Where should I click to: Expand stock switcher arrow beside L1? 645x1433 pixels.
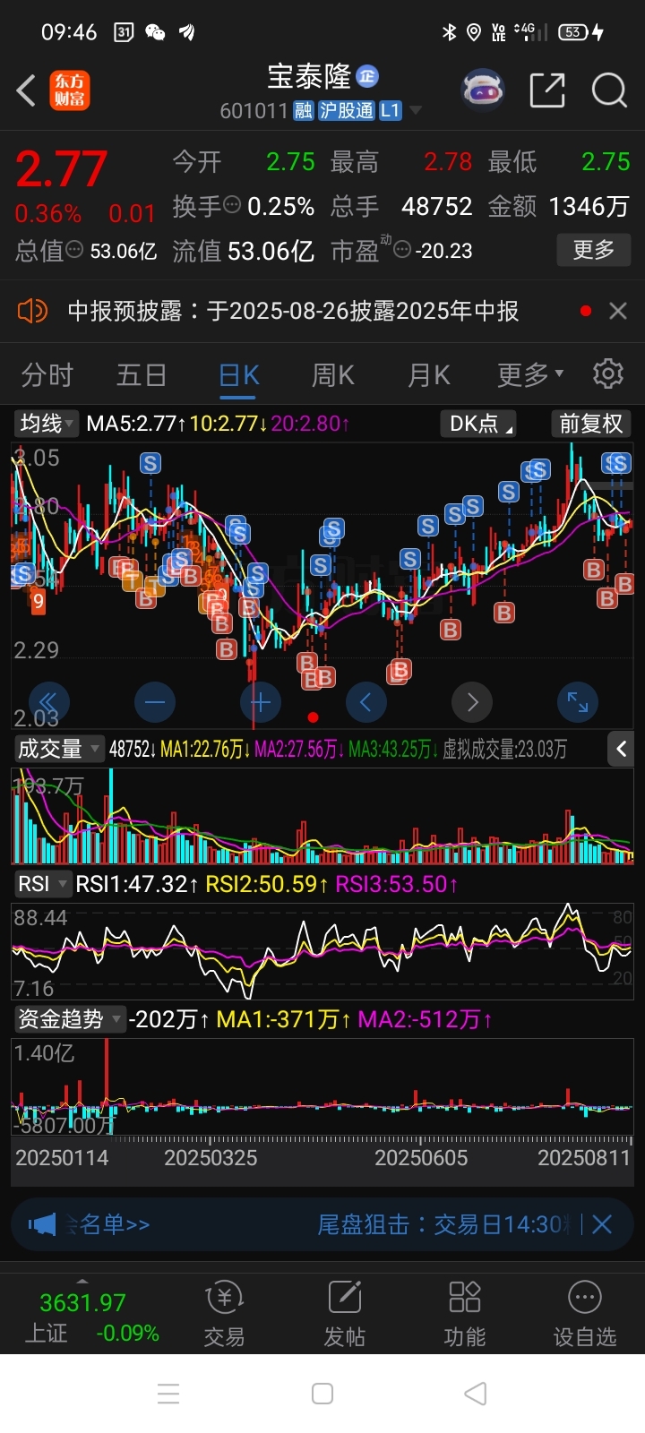click(415, 111)
